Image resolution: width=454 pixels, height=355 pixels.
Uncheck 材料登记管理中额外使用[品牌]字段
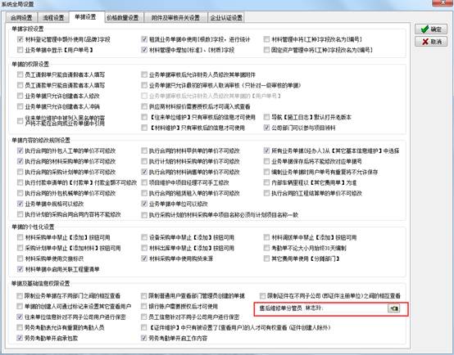(x=20, y=39)
